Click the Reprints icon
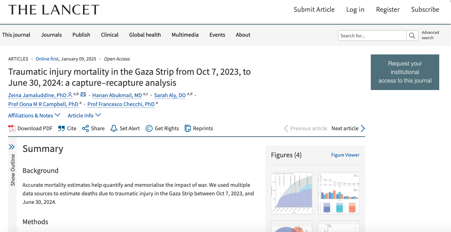 pos(188,128)
